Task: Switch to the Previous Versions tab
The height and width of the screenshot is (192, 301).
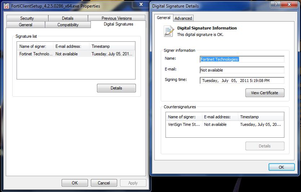Action: tap(116, 18)
